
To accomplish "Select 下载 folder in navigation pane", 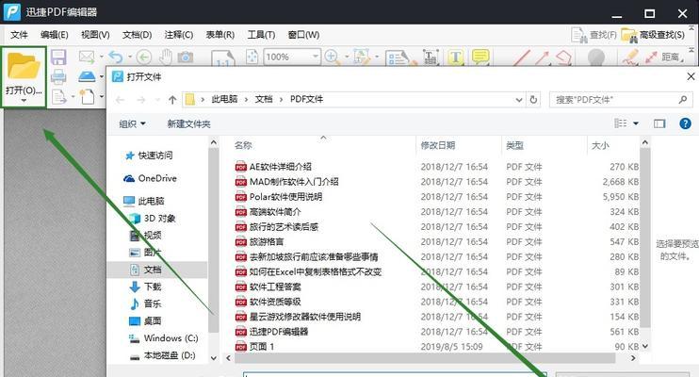I will point(152,287).
